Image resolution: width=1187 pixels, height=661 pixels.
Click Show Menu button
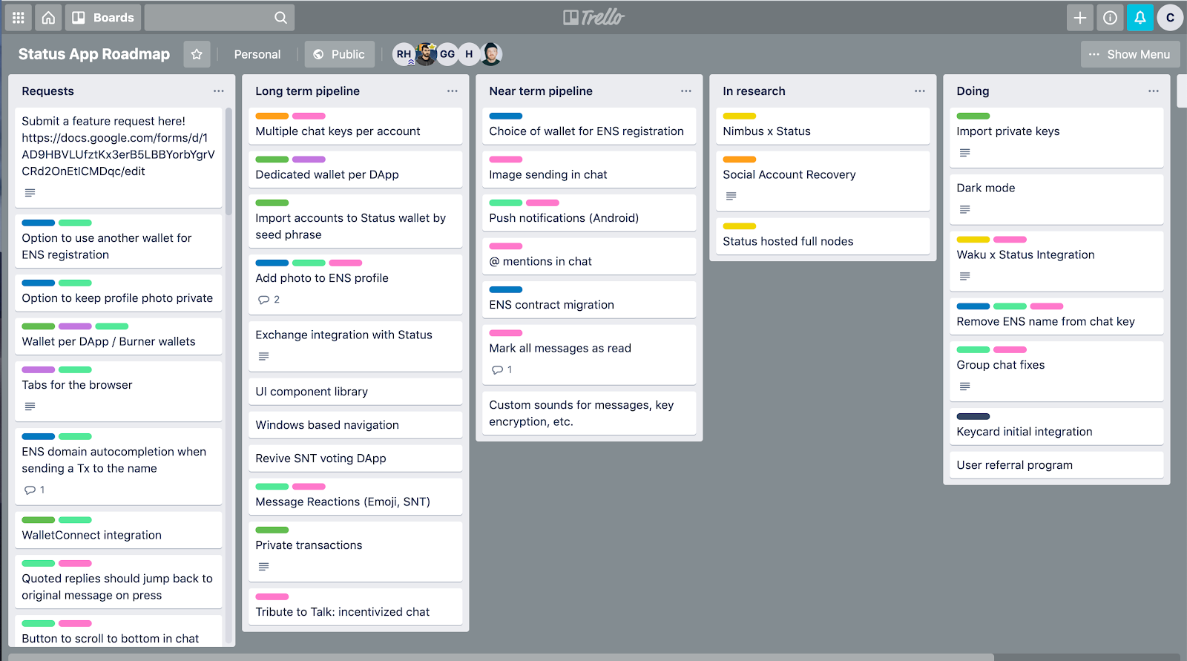1130,54
